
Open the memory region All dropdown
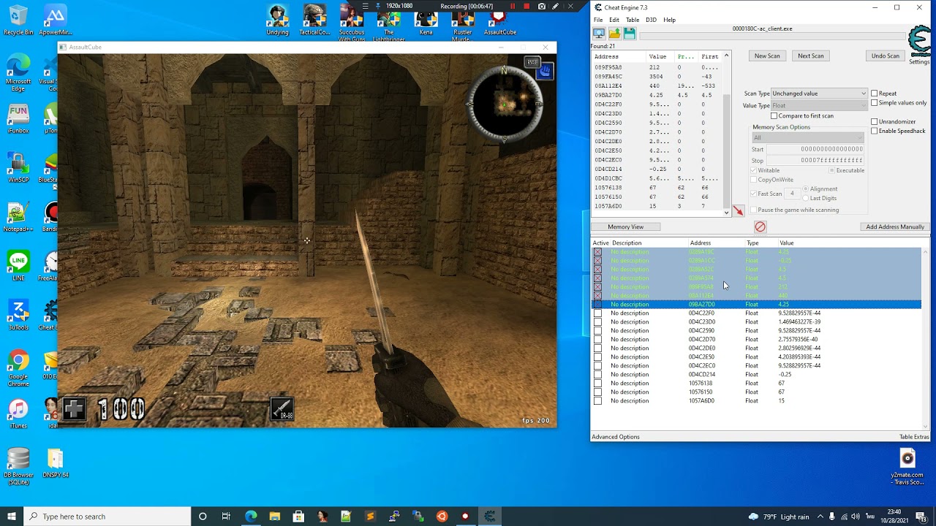tap(808, 137)
